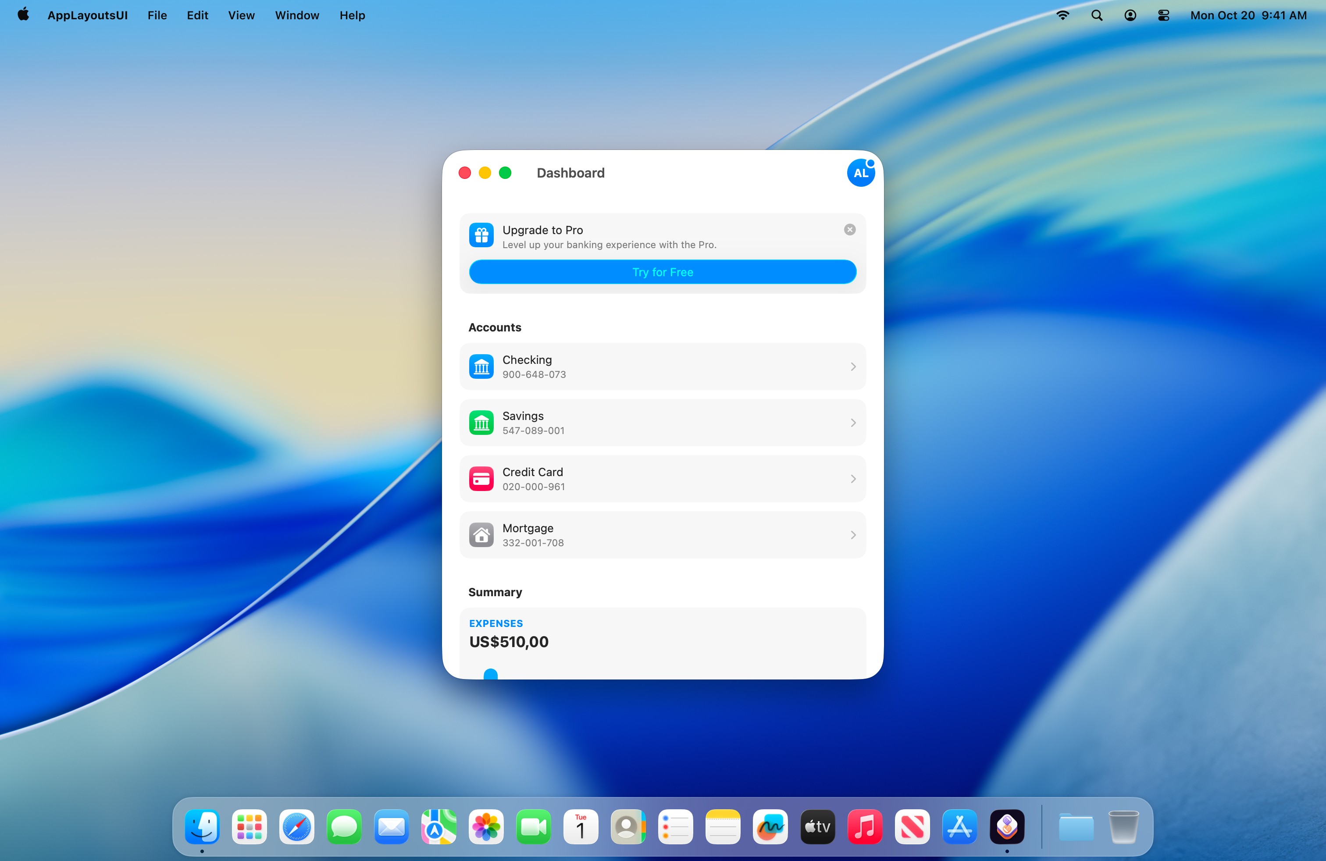Select account number 020-000-961
Viewport: 1326px width, 861px height.
click(533, 487)
